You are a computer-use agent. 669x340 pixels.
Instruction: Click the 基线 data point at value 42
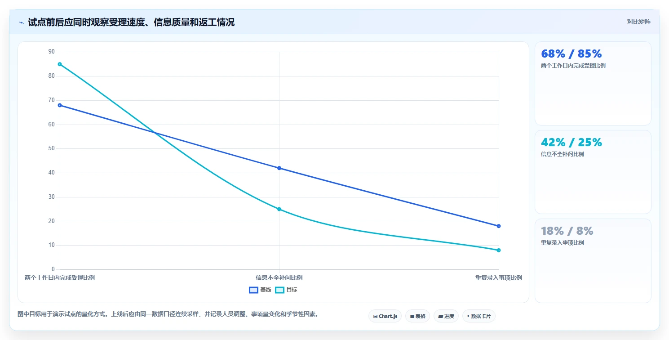pos(279,168)
